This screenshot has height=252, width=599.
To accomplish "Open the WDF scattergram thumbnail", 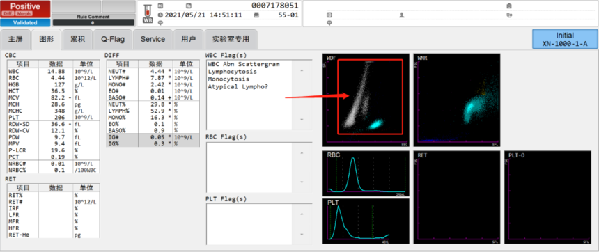I will [x=366, y=100].
